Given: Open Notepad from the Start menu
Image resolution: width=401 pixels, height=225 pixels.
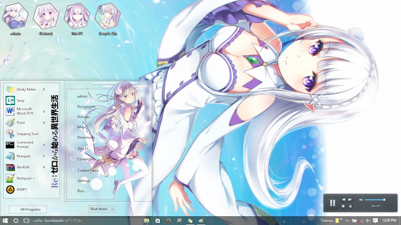Looking at the screenshot, I should point(25,156).
